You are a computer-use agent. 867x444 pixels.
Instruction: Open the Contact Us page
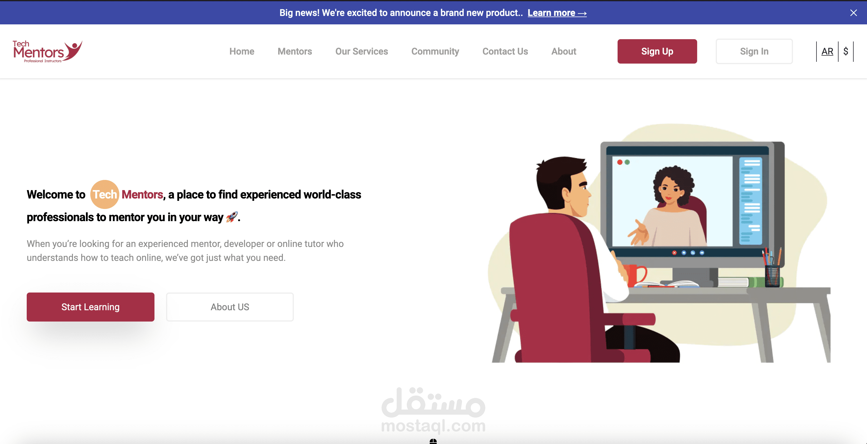pos(505,51)
